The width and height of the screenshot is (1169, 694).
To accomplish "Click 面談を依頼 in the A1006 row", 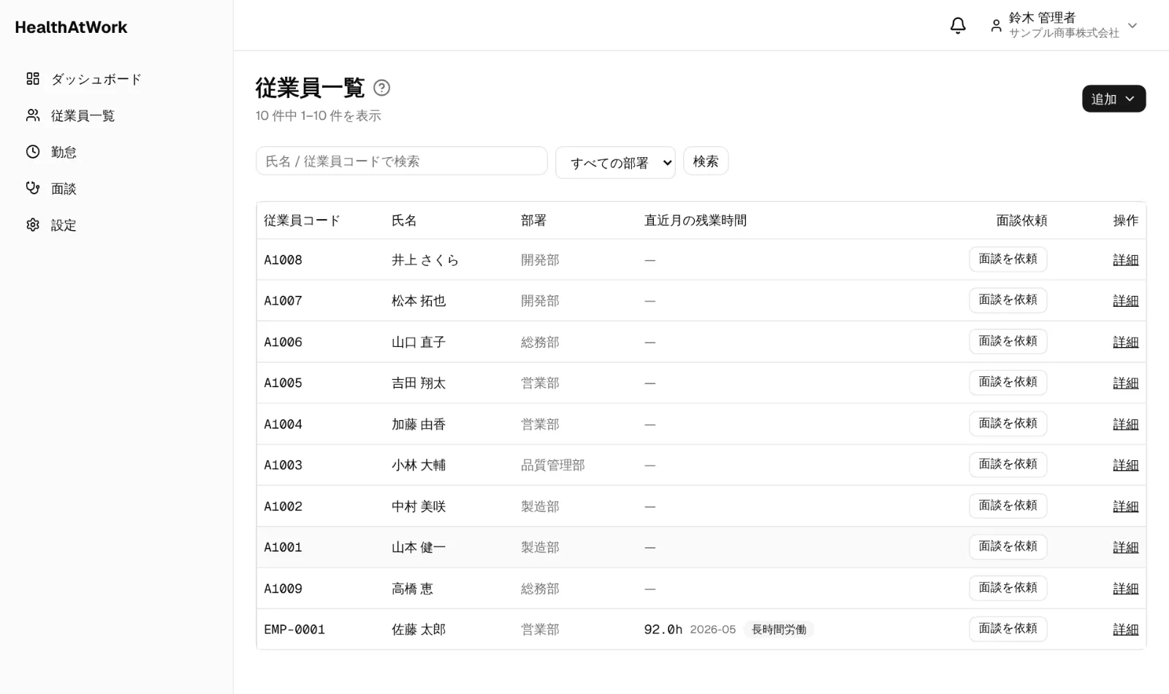I will [x=1008, y=341].
